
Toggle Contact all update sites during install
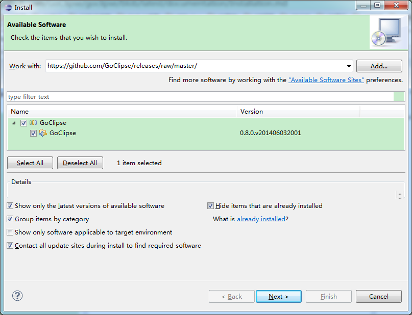pos(10,246)
